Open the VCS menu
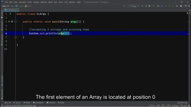The height and width of the screenshot is (107, 191). point(66,2)
